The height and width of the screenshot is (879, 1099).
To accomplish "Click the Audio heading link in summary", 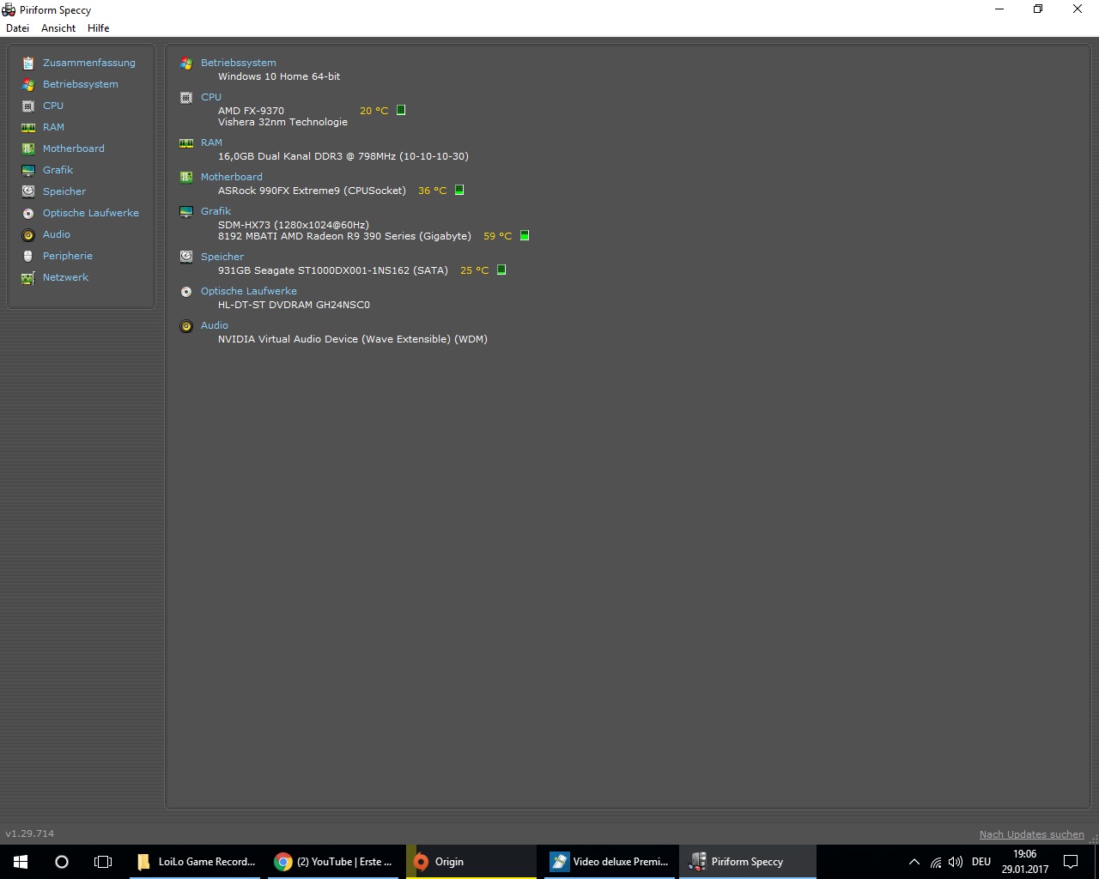I will (x=215, y=325).
